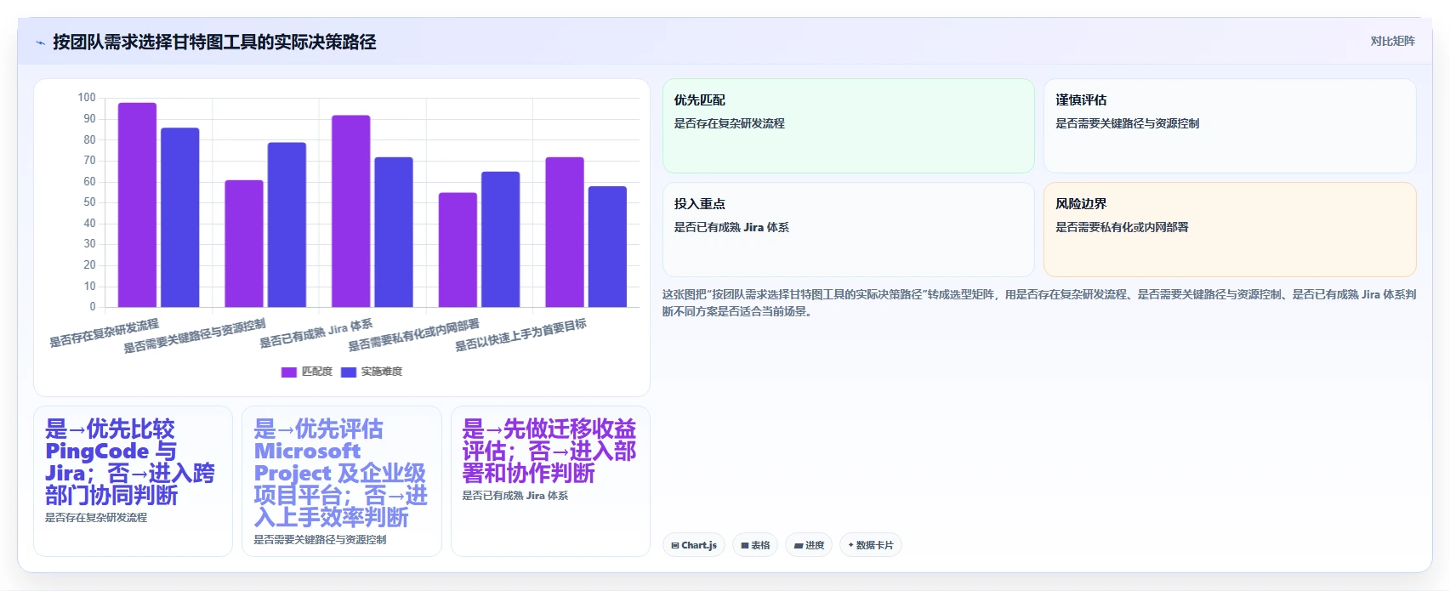Click the blue 实施难度 bar for 是否存在复杂研发流程
This screenshot has width=1450, height=591.
[180, 218]
